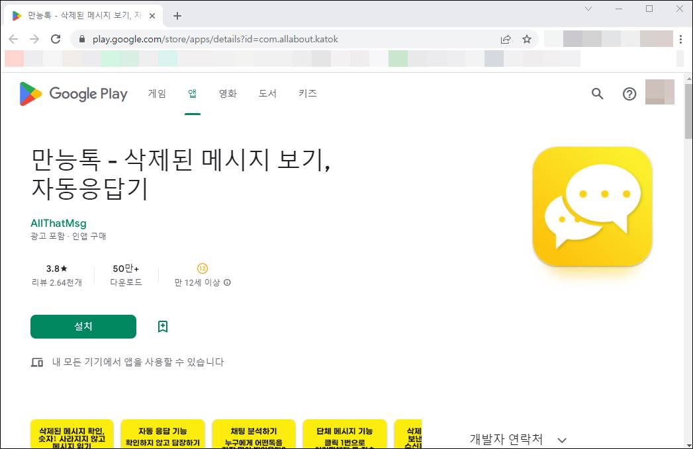Switch to 영화 tab
The height and width of the screenshot is (449, 693).
[228, 94]
